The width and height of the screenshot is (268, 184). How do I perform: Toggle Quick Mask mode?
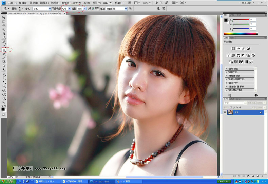(4, 115)
